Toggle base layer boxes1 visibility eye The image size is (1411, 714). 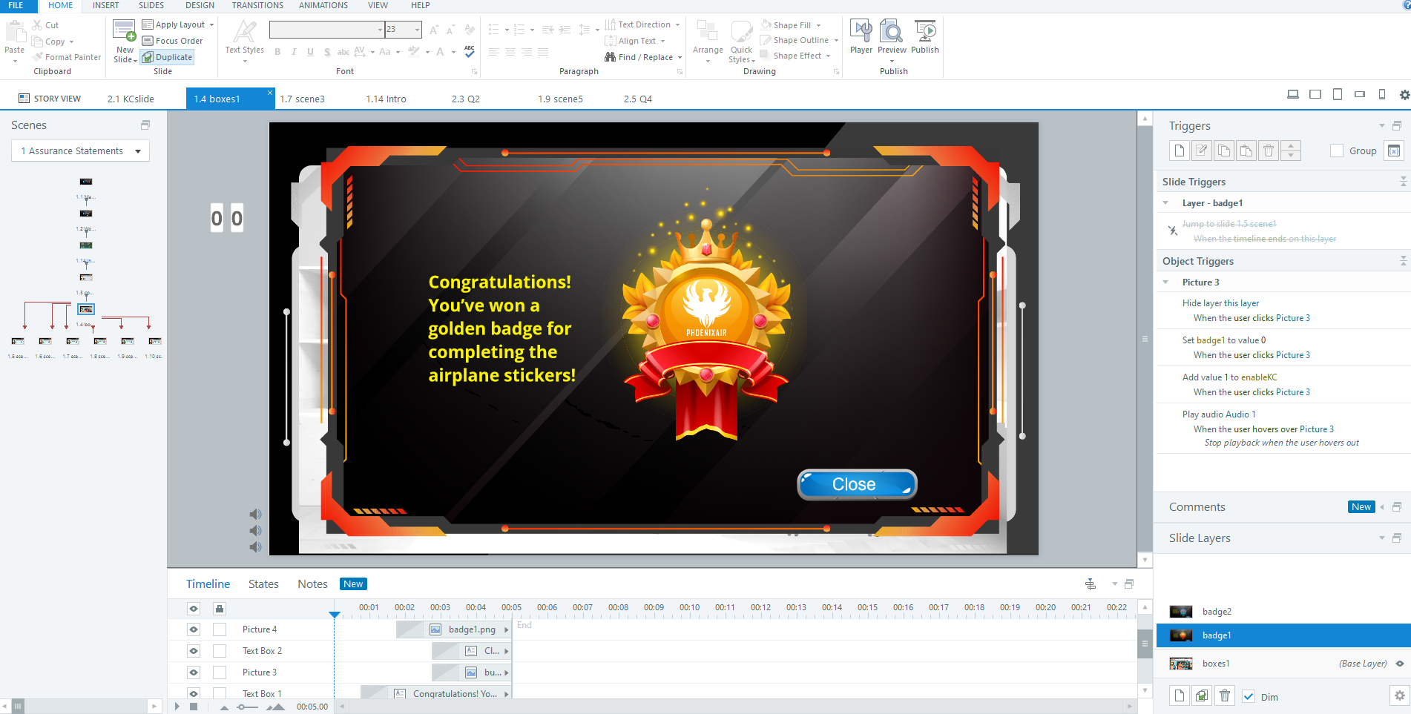(x=1400, y=664)
